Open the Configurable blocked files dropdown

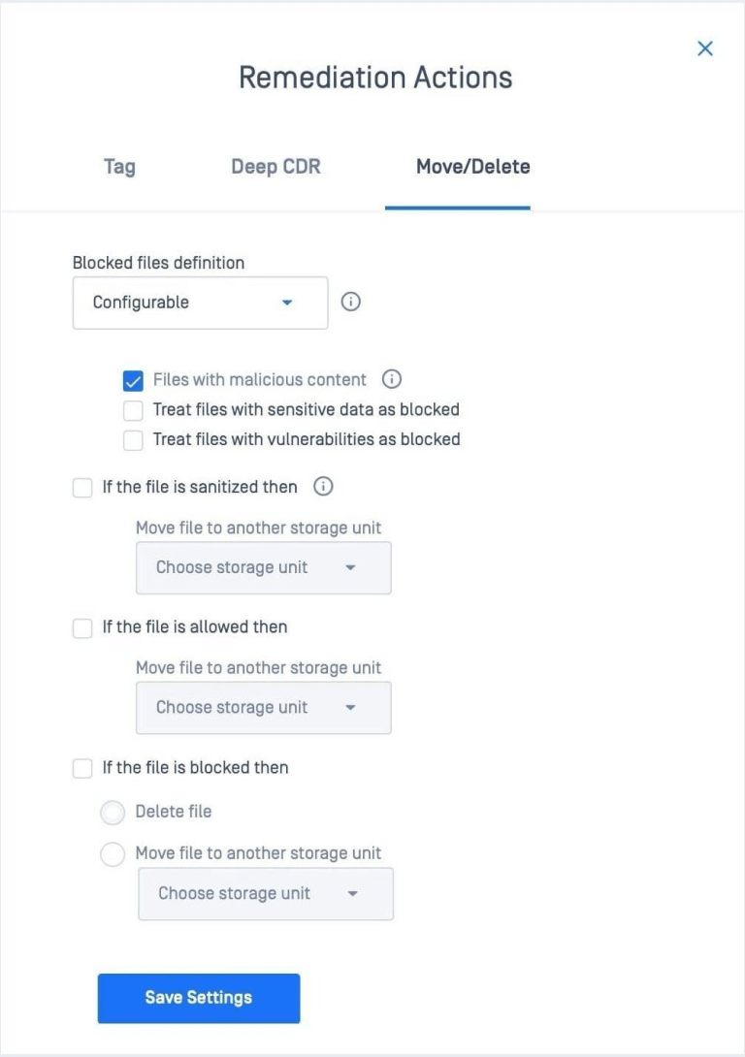199,302
